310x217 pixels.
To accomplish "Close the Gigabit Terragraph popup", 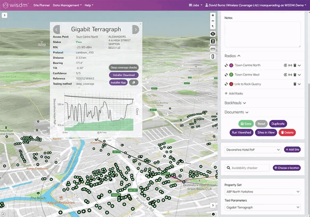I will point(140,24).
